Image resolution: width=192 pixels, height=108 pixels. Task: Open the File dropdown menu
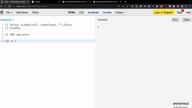click(9, 13)
